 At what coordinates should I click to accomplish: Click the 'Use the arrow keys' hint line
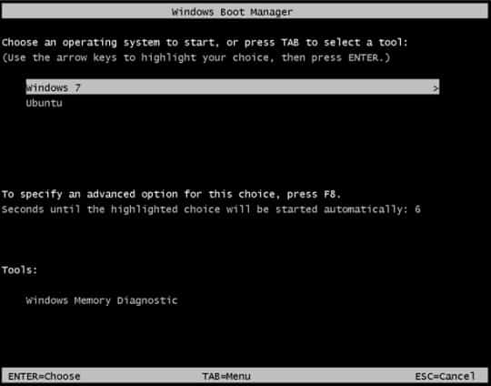(x=196, y=58)
